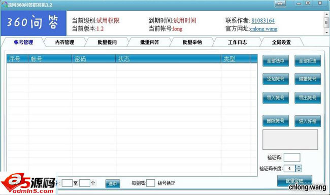330x195 pixels.
Task: Switch to the 帐号管理 tab
Action: 23,42
